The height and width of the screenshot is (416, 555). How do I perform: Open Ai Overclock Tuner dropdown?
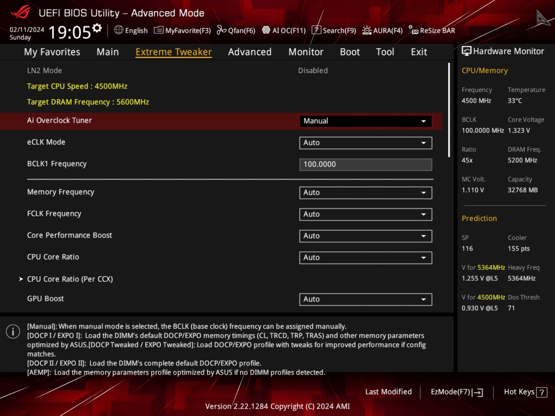[x=365, y=121]
